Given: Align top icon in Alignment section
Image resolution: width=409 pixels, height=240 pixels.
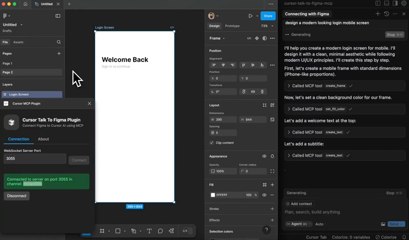Looking at the screenshot, I should pyautogui.click(x=244, y=65).
